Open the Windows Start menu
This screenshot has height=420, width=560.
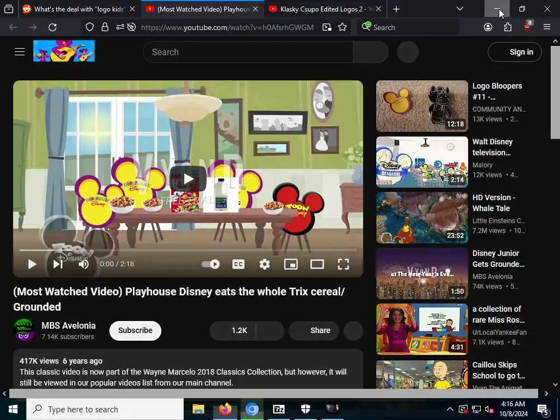click(13, 409)
